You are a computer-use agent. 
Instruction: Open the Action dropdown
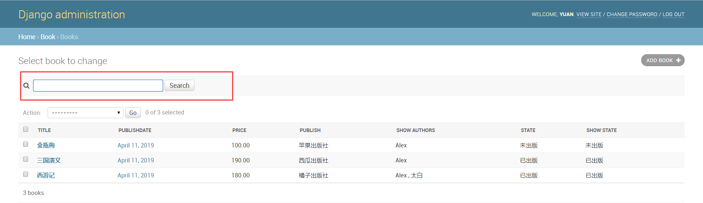85,113
